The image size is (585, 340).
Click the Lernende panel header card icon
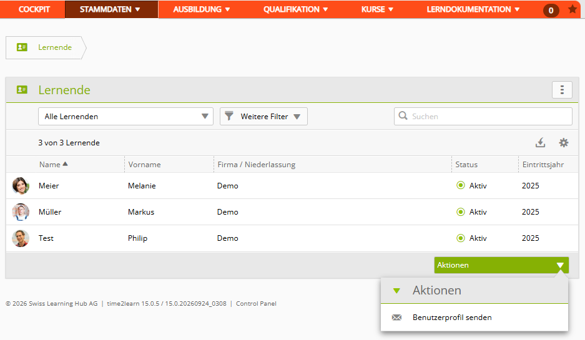coord(22,90)
